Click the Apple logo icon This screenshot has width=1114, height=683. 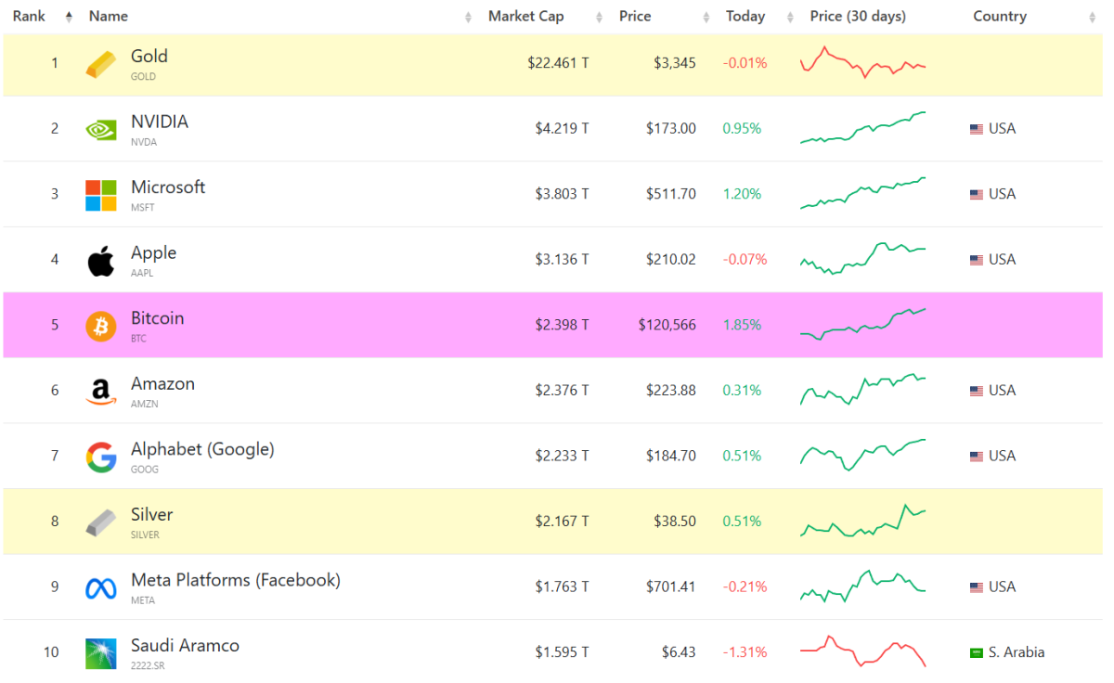click(x=101, y=262)
